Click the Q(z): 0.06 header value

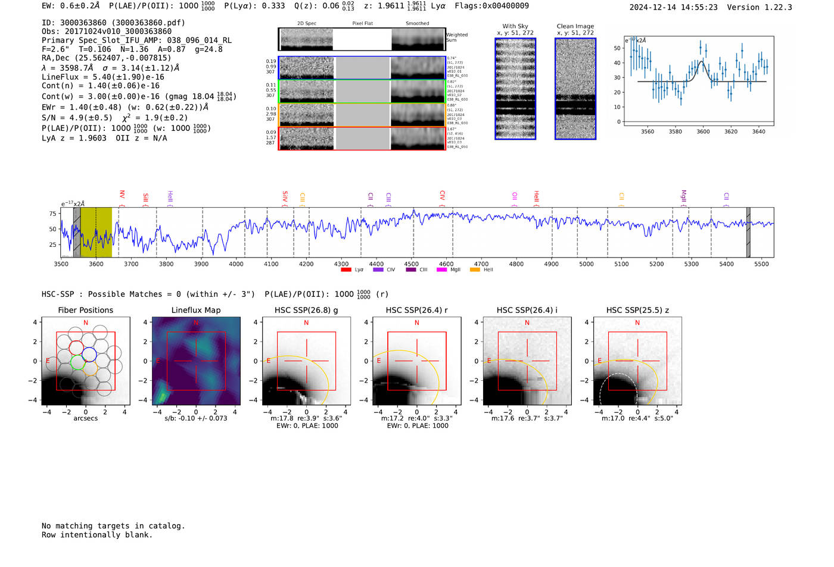(316, 6)
